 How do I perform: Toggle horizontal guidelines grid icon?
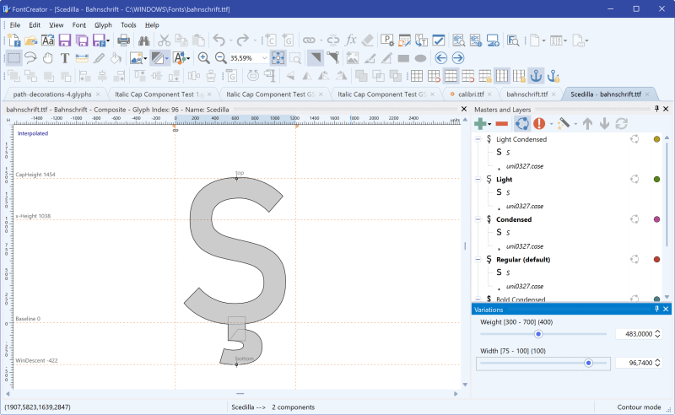451,76
